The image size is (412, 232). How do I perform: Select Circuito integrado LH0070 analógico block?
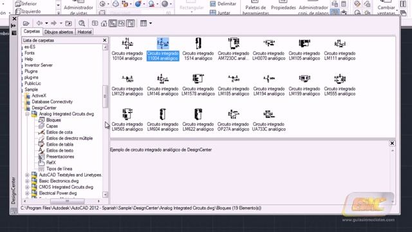coord(269,50)
